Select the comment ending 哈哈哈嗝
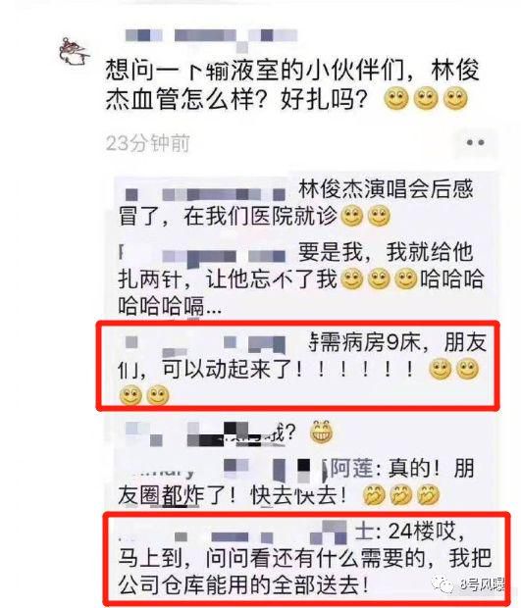This screenshot has width=521, height=608. [x=301, y=279]
